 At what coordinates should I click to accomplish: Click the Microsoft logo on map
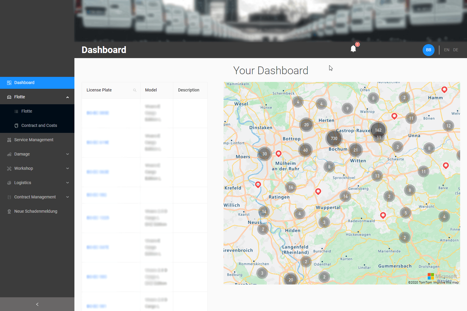442,276
